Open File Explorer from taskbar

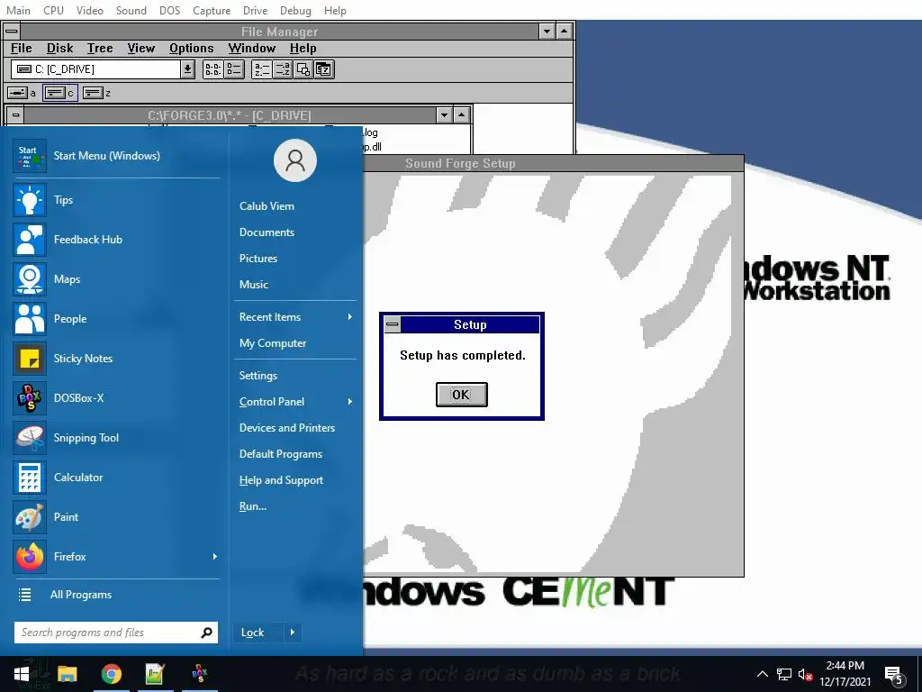67,674
